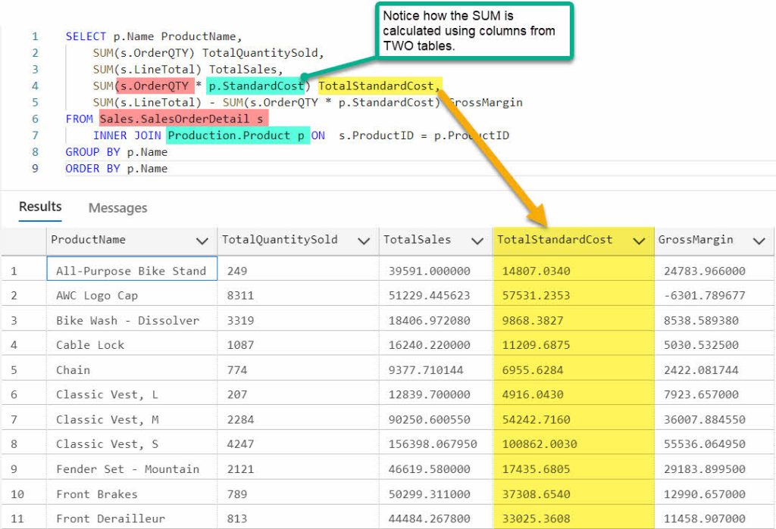
Task: Click quantity value 3319
Action: point(240,320)
